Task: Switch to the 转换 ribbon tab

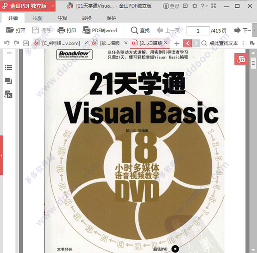Action: [x=87, y=18]
